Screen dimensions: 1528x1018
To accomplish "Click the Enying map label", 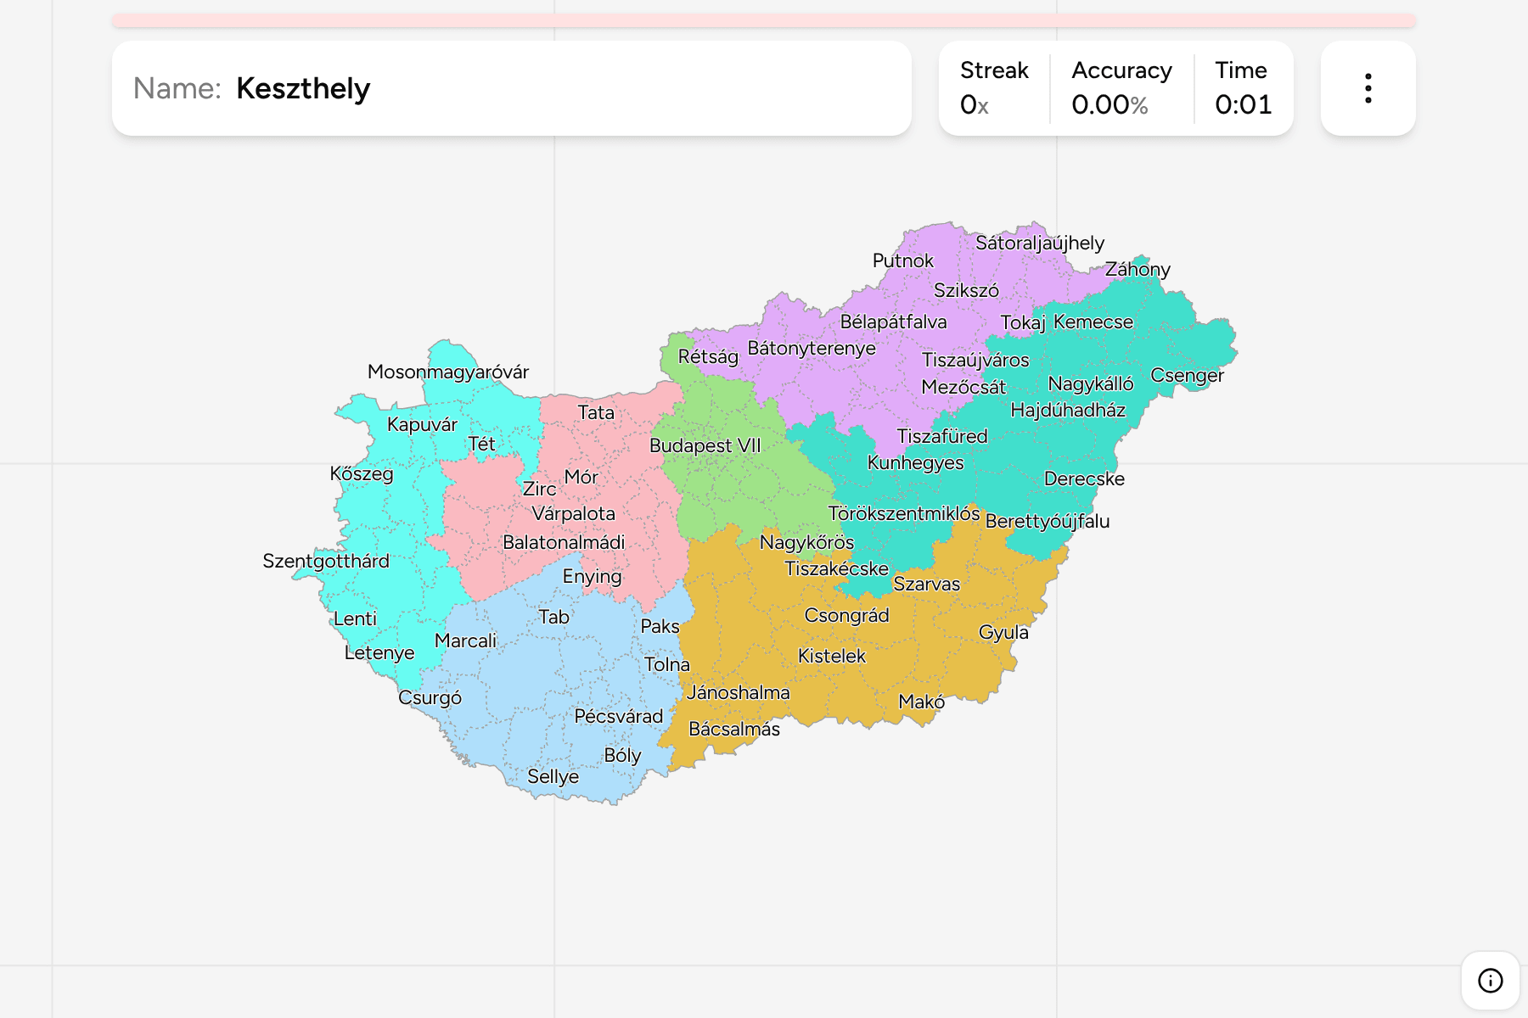I will 592,577.
